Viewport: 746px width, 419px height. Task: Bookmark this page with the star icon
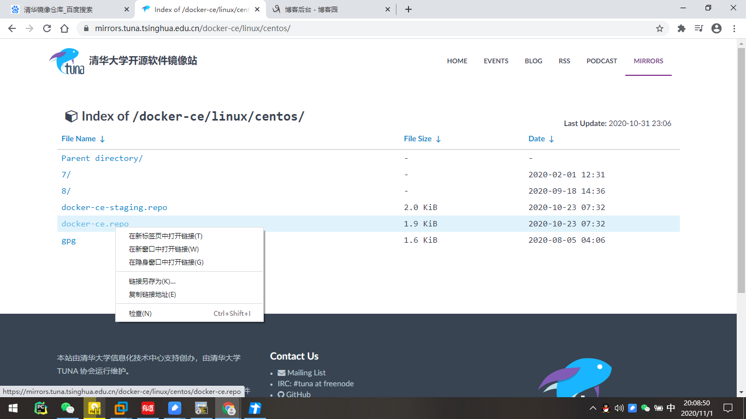(x=660, y=28)
